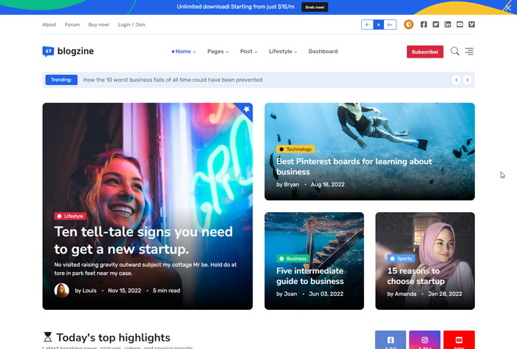
Task: Show previous trending headline
Action: coord(456,80)
